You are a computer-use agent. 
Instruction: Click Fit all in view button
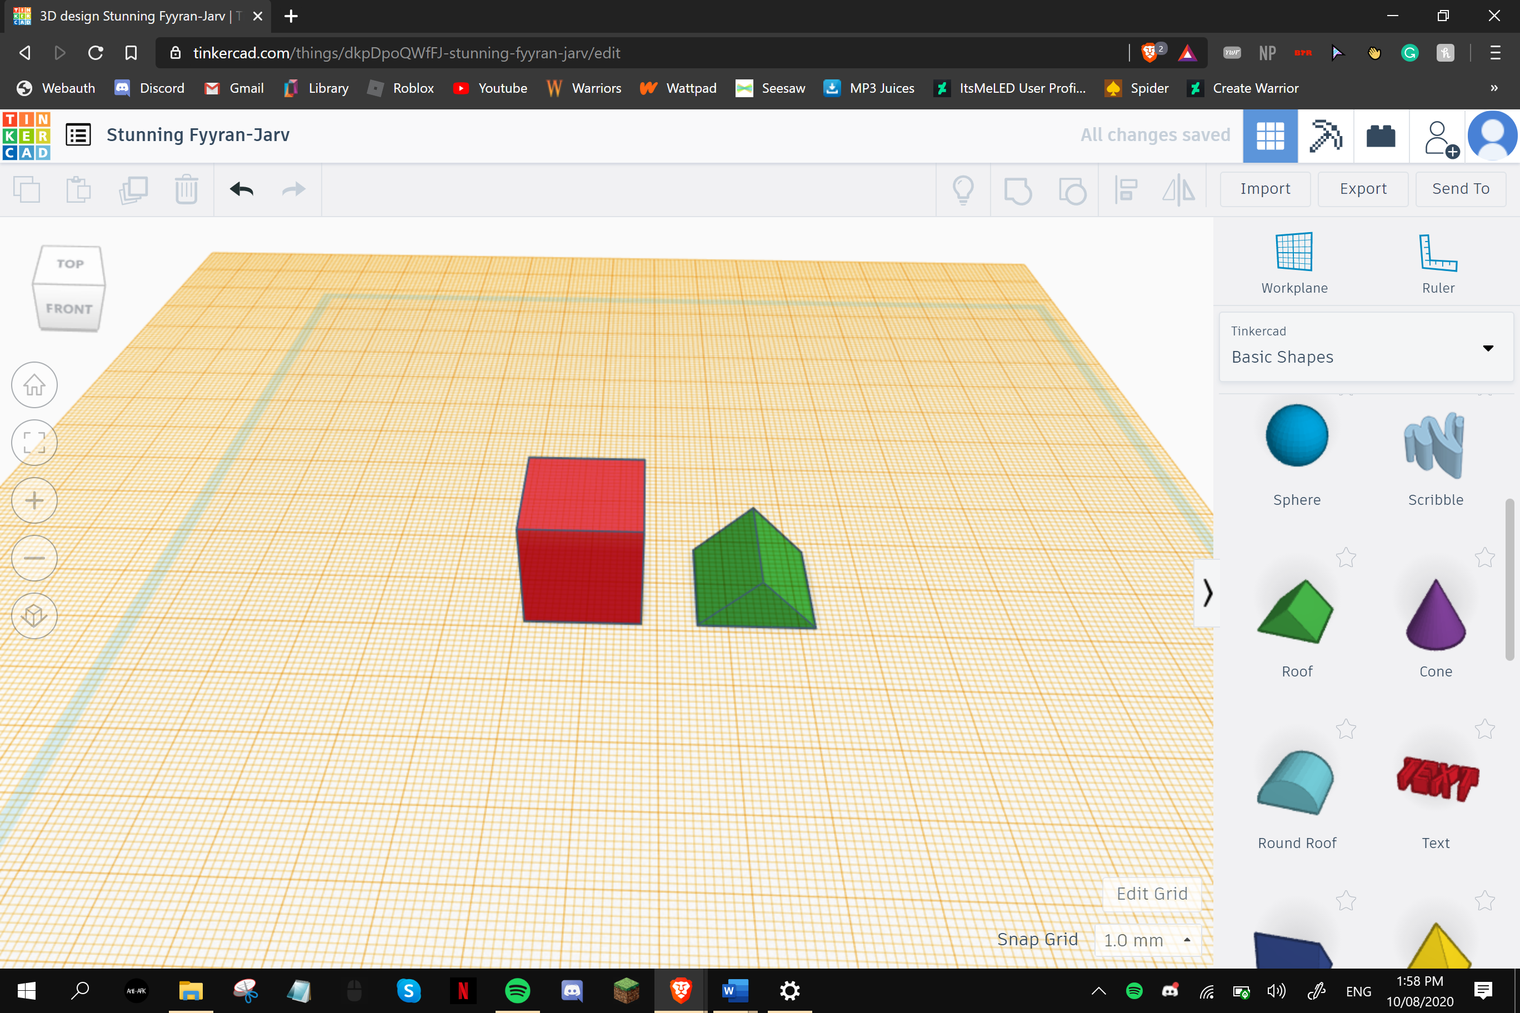(x=34, y=443)
